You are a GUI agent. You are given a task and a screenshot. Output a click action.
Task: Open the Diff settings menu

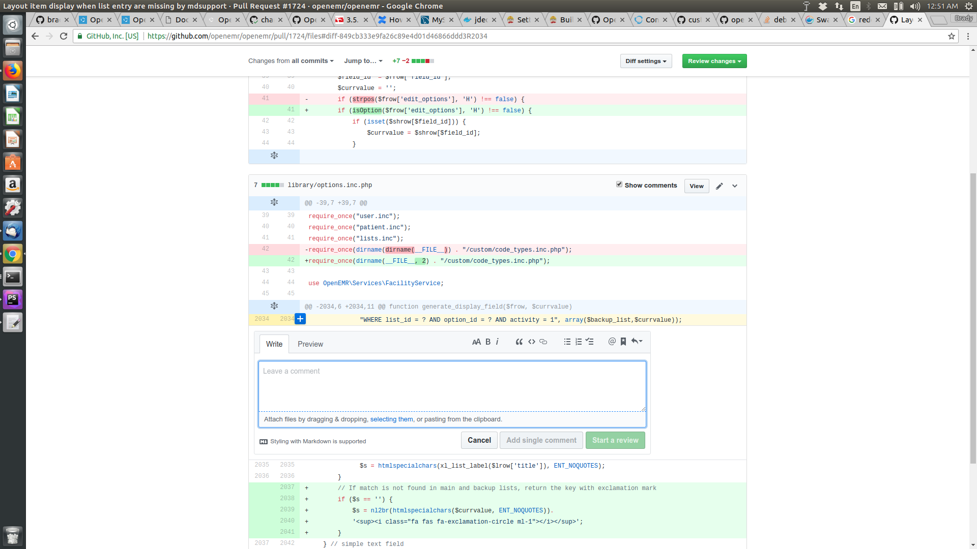click(645, 60)
